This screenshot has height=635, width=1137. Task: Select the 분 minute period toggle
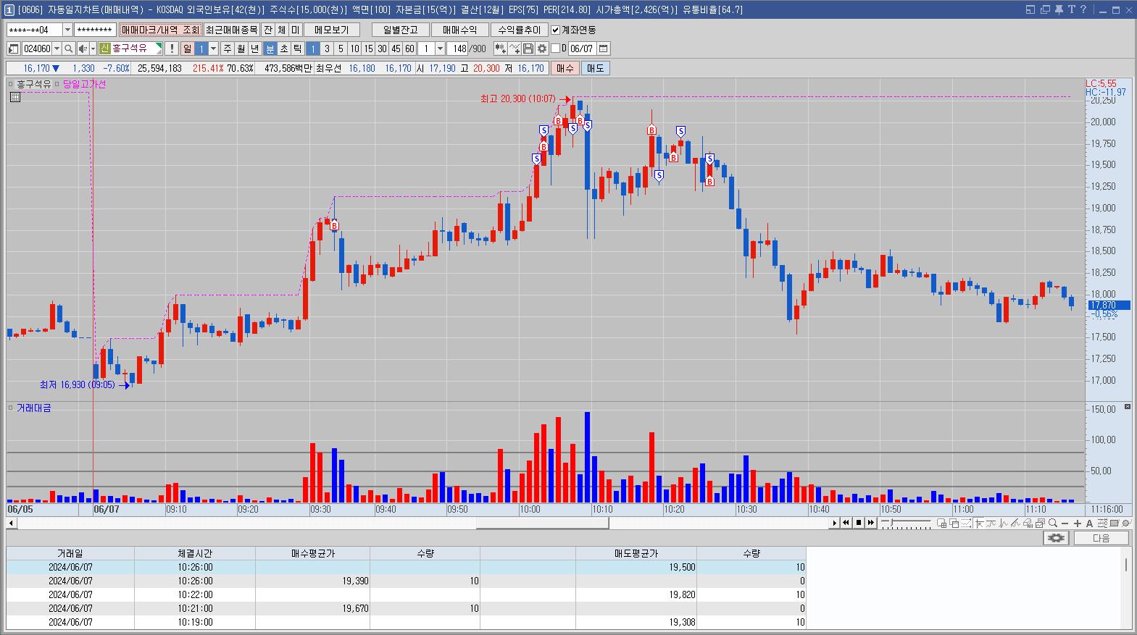270,49
